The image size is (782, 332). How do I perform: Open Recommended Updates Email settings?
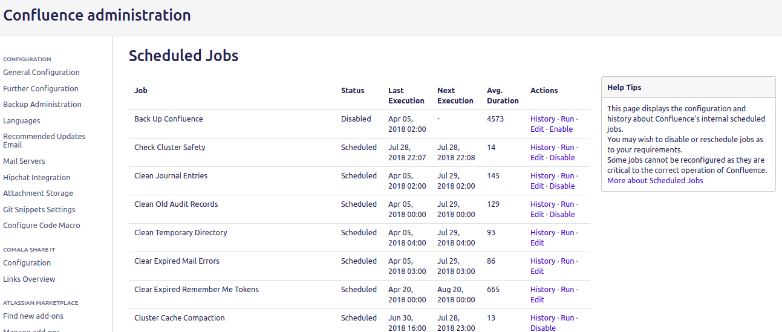coord(44,140)
